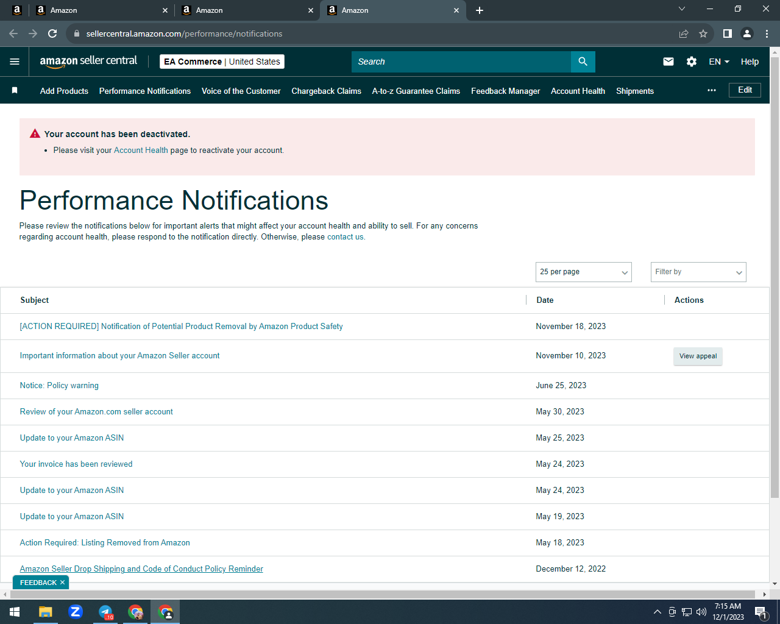This screenshot has height=624, width=780.
Task: Open File Explorer from the taskbar
Action: (46, 612)
